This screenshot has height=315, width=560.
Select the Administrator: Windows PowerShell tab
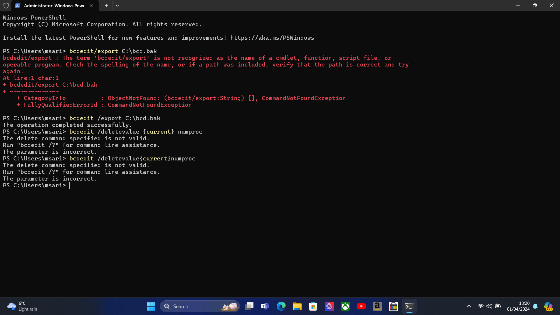coord(54,6)
